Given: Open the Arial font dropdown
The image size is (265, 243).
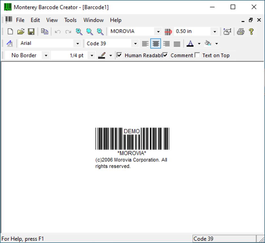Looking at the screenshot, I should pyautogui.click(x=78, y=44).
